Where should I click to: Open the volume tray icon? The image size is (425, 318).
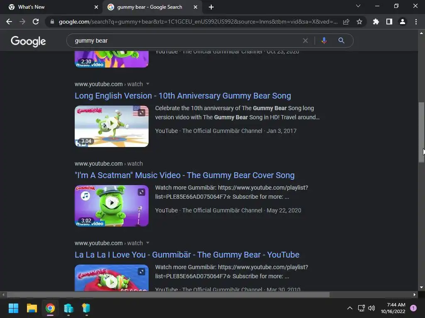coord(371,308)
